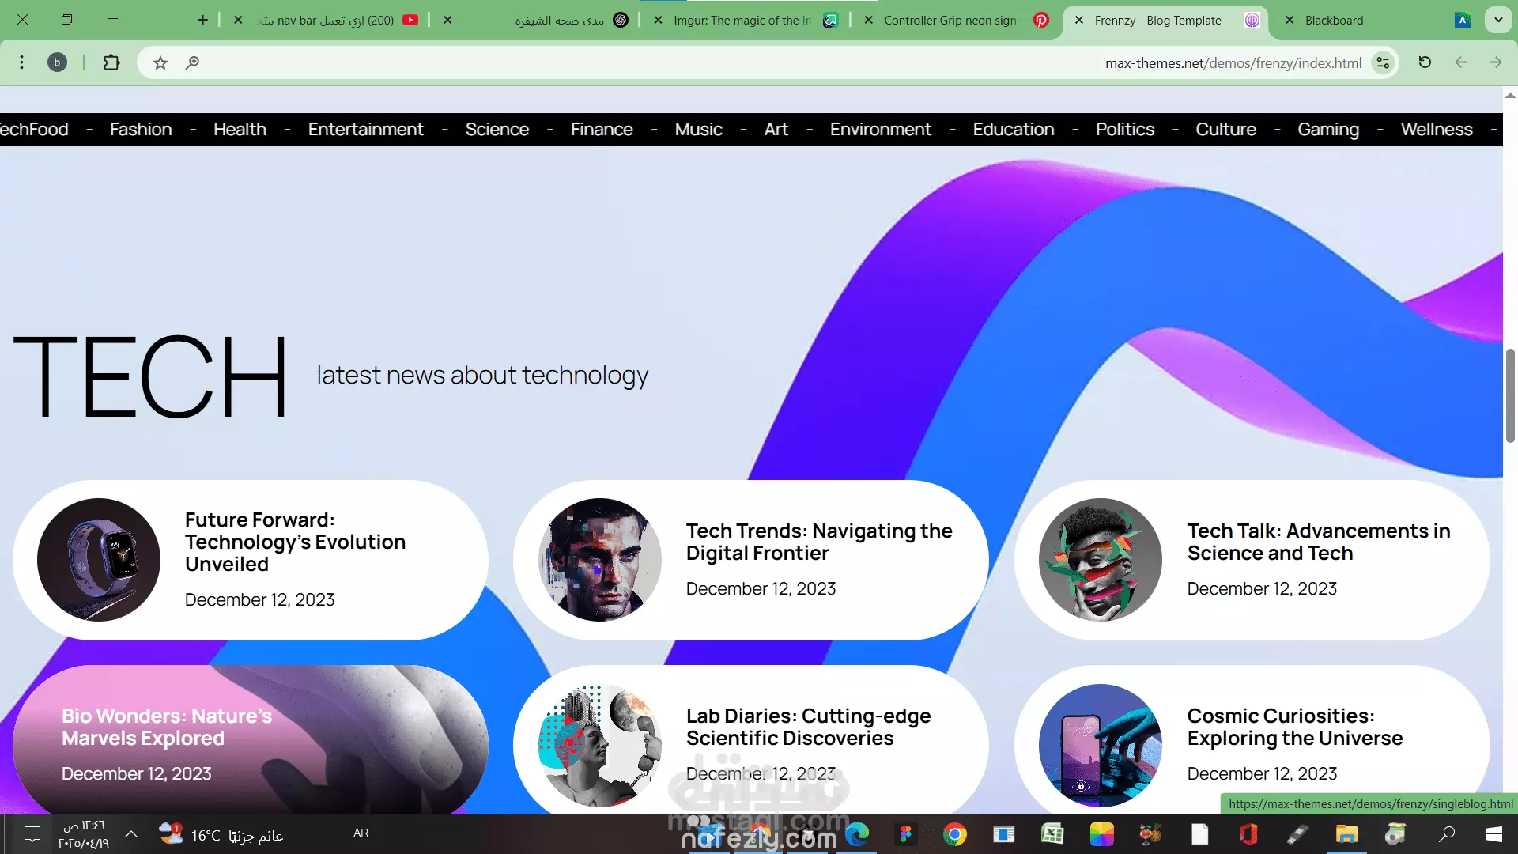Open Figma from the taskbar
This screenshot has height=854, width=1518.
click(905, 834)
